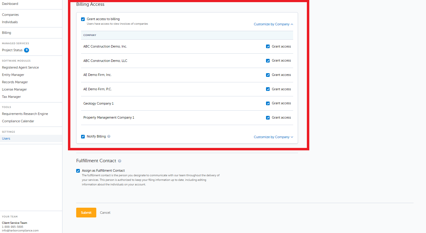Toggle Grant access for ABC Construction Demo, Inc.
This screenshot has height=233, width=426.
268,46
